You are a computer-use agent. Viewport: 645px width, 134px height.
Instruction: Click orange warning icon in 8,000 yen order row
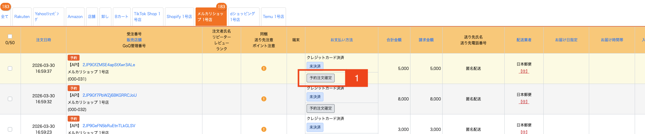[x=264, y=99]
